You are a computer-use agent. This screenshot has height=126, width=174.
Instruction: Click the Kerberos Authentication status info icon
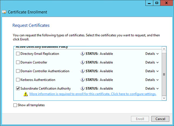pos(82,80)
